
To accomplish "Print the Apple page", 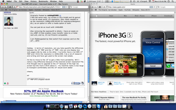I will pyautogui.click(x=100, y=7).
